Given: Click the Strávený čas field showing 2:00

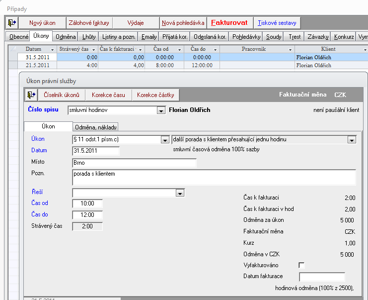Looking at the screenshot, I should (x=87, y=226).
